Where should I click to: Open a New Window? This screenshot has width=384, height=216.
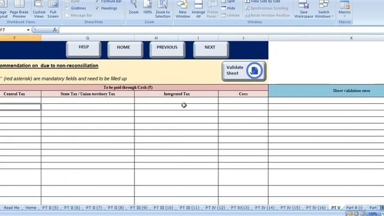182,10
